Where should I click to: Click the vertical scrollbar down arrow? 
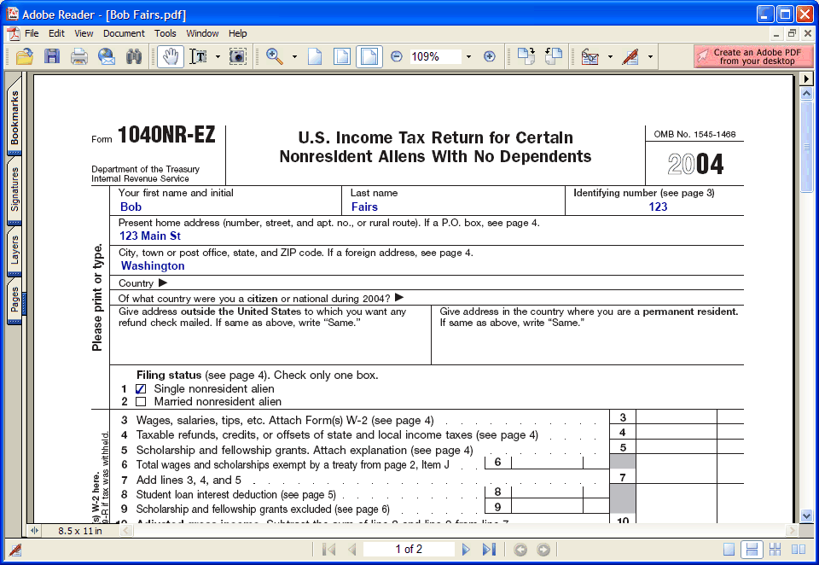[806, 515]
